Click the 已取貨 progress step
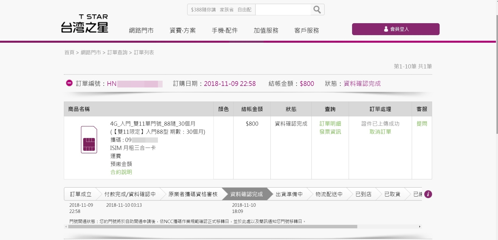498x240 pixels. pos(392,194)
